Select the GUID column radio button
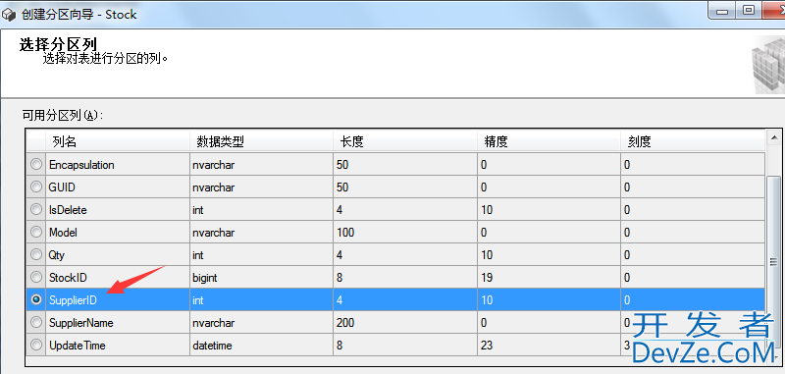This screenshot has height=374, width=785. [36, 187]
